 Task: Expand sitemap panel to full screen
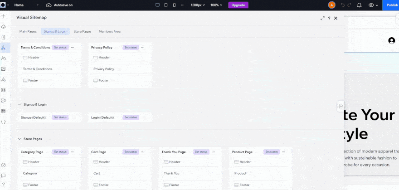tap(322, 18)
